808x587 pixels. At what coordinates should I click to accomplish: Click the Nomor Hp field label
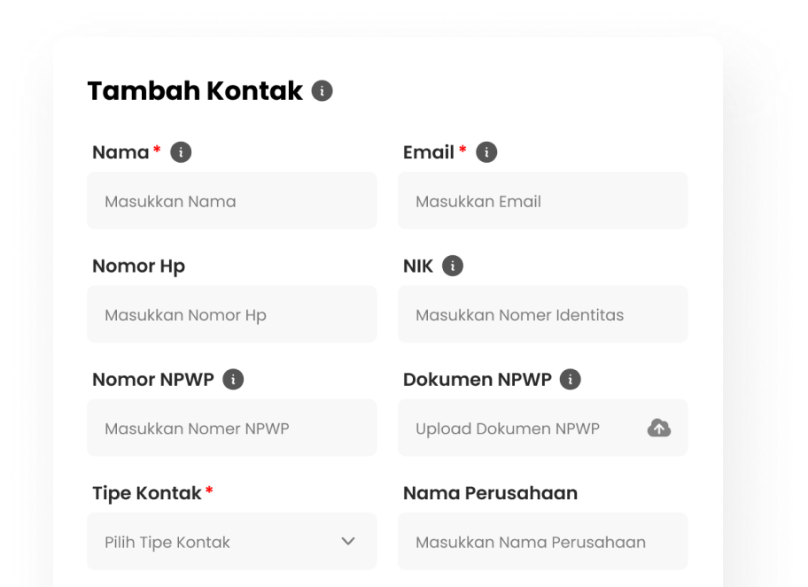(138, 266)
